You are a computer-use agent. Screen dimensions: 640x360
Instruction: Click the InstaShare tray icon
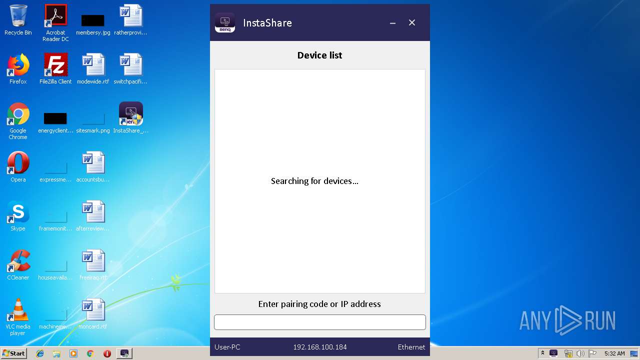point(553,353)
